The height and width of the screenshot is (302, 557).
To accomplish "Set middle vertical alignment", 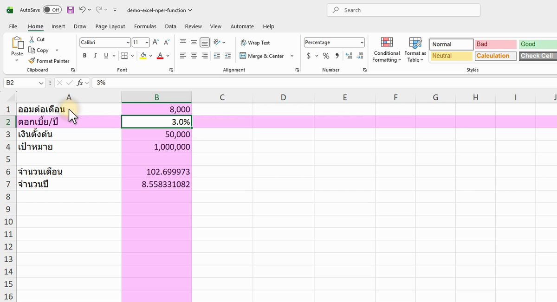I will point(194,42).
